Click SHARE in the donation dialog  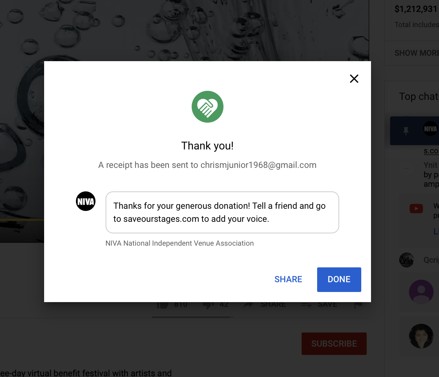[288, 279]
